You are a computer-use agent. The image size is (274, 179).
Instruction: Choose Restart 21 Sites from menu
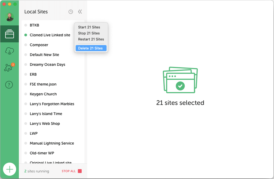(91, 39)
